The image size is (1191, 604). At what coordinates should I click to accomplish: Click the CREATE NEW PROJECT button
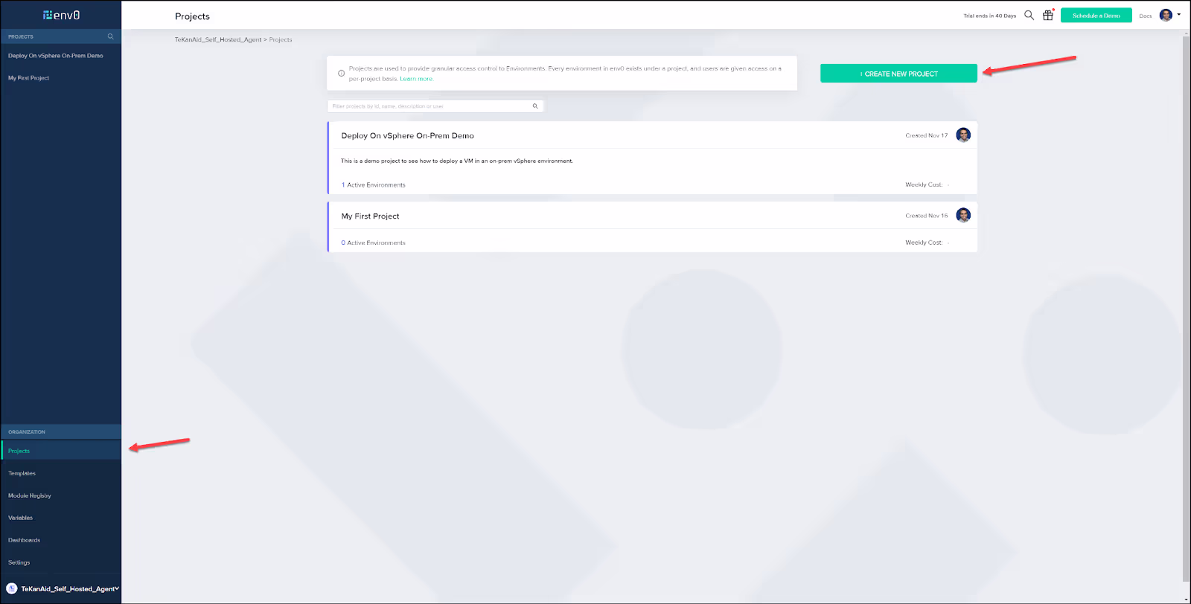tap(898, 74)
